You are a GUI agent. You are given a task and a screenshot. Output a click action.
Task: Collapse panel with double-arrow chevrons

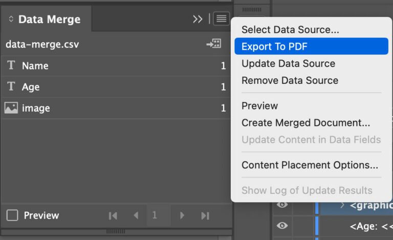198,19
